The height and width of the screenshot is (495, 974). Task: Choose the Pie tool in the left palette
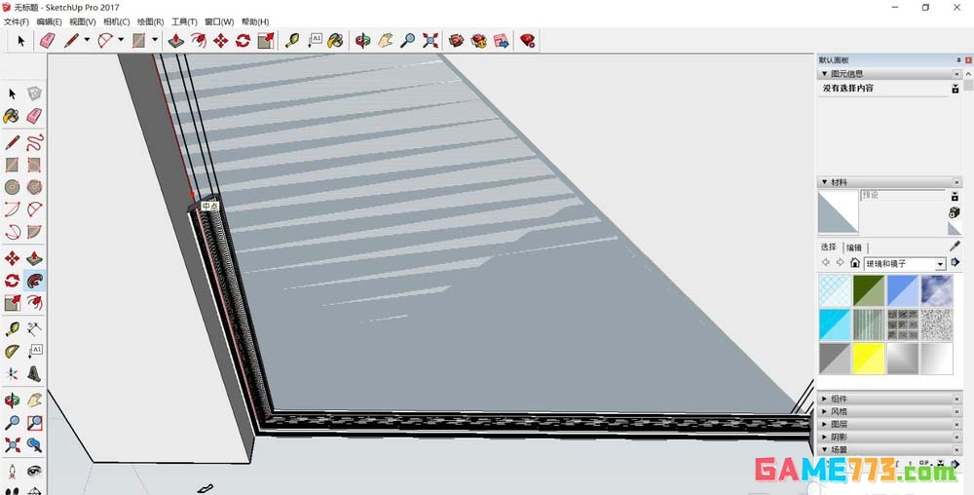point(35,232)
